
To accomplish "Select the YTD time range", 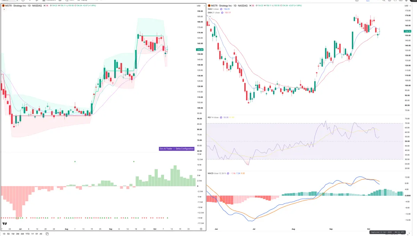I will (27, 234).
